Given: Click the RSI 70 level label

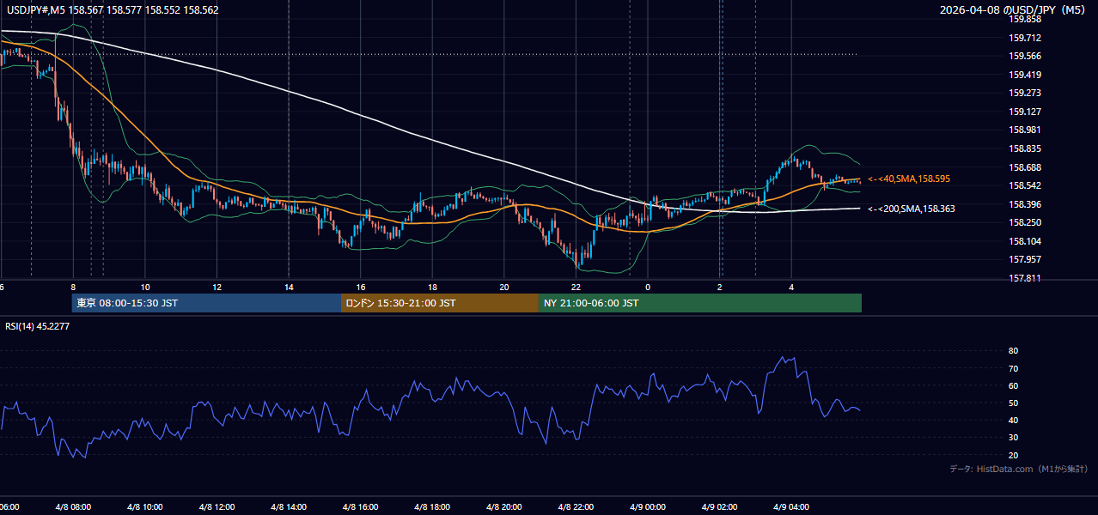Looking at the screenshot, I should [1014, 368].
